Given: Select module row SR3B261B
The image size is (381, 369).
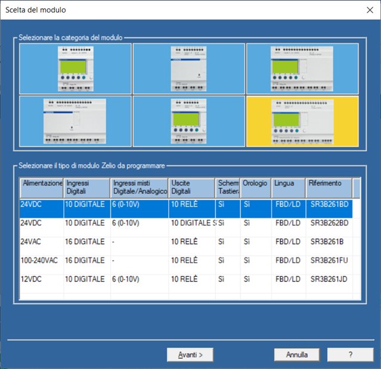Looking at the screenshot, I should click(186, 246).
